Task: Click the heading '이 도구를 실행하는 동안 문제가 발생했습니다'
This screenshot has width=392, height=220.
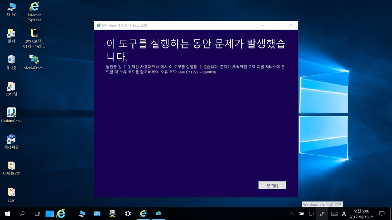Action: click(x=196, y=50)
